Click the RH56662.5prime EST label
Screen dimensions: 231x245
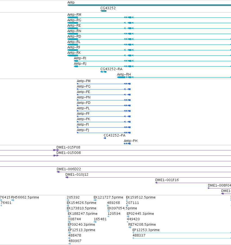coord(25,197)
